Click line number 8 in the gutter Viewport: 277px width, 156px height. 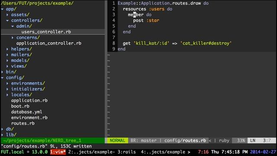pyautogui.click(x=113, y=43)
